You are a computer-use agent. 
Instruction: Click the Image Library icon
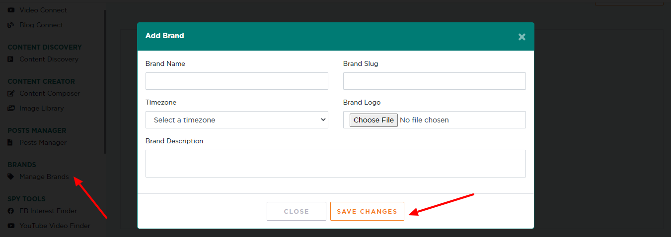click(x=11, y=108)
